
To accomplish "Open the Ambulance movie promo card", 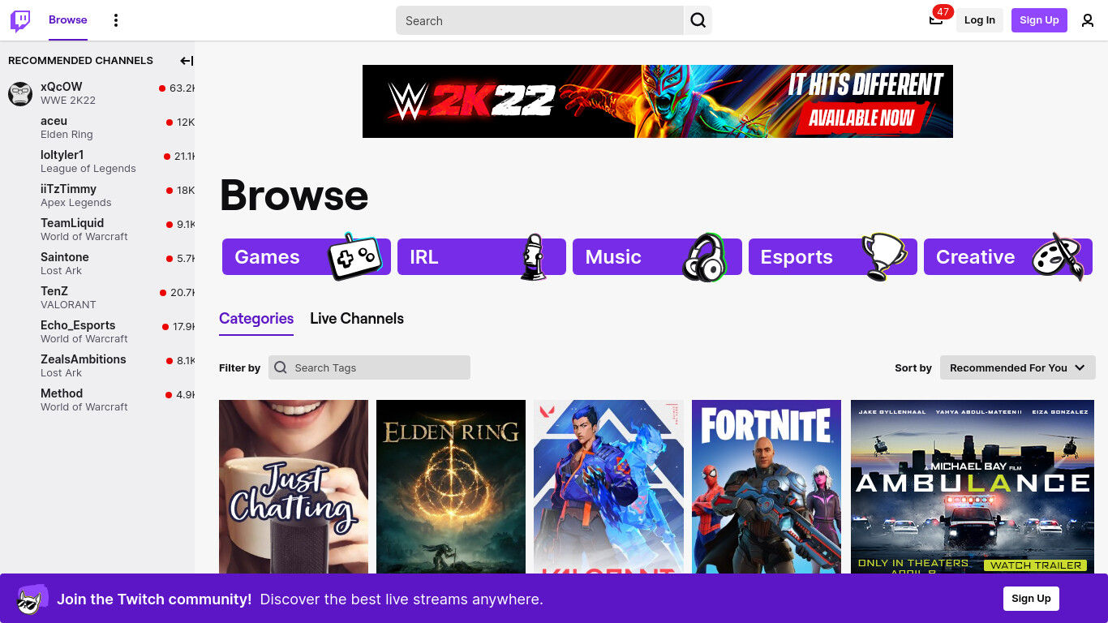I will pyautogui.click(x=971, y=487).
